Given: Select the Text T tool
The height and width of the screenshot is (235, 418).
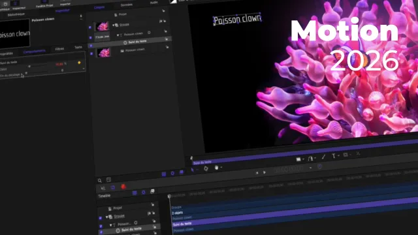Looking at the screenshot, I should [x=333, y=156].
